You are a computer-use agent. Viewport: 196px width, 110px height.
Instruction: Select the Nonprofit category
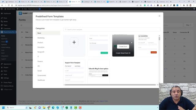tap(41, 52)
